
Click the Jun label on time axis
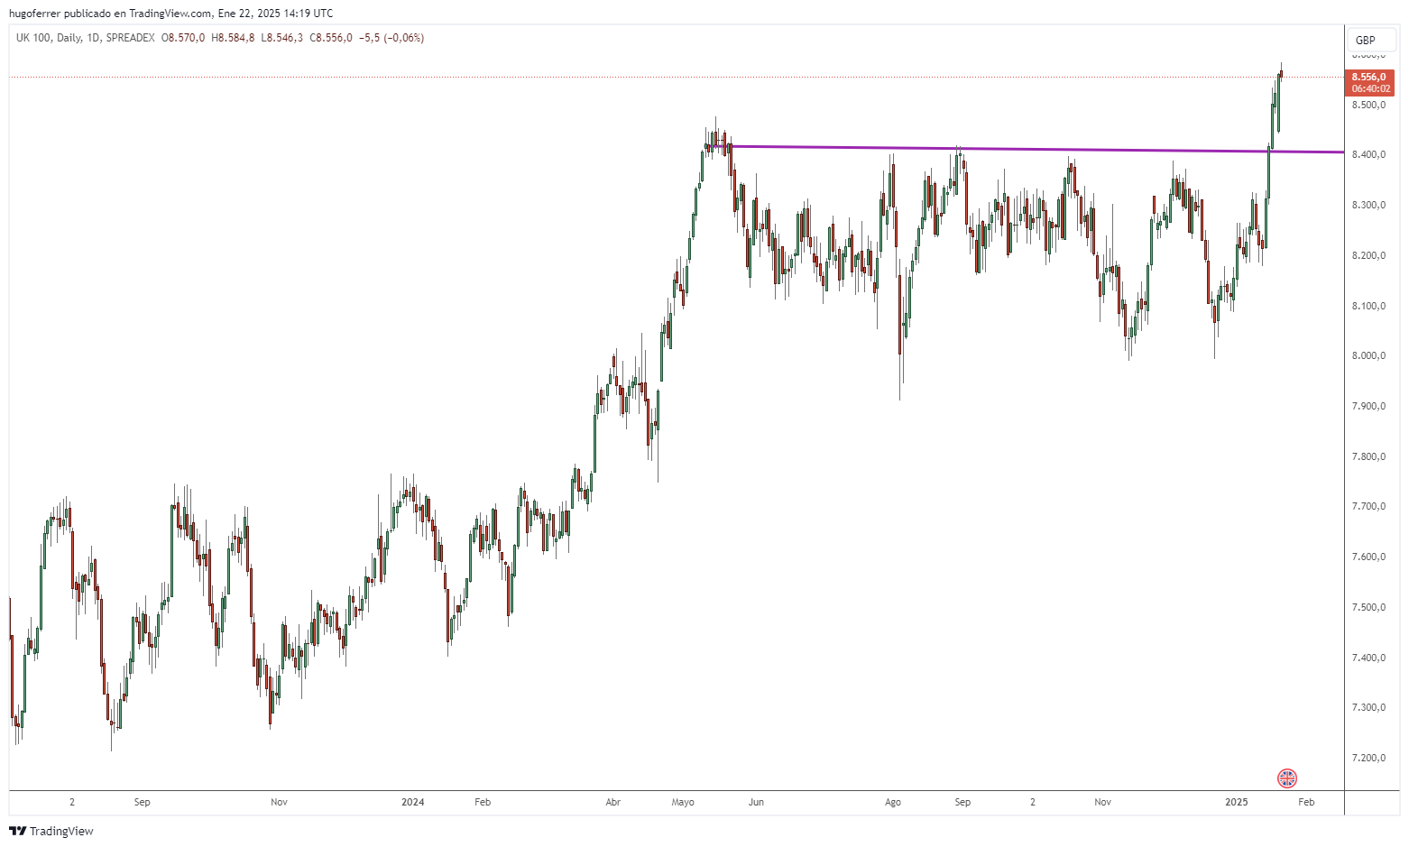pyautogui.click(x=756, y=802)
